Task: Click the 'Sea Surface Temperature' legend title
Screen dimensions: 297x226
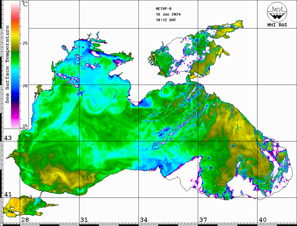Action: point(7,64)
